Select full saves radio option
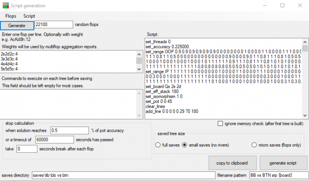The height and width of the screenshot is (181, 309). pyautogui.click(x=158, y=145)
